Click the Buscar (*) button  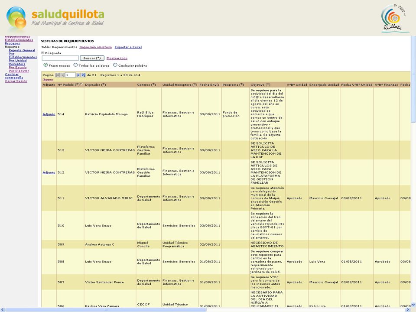click(x=92, y=58)
